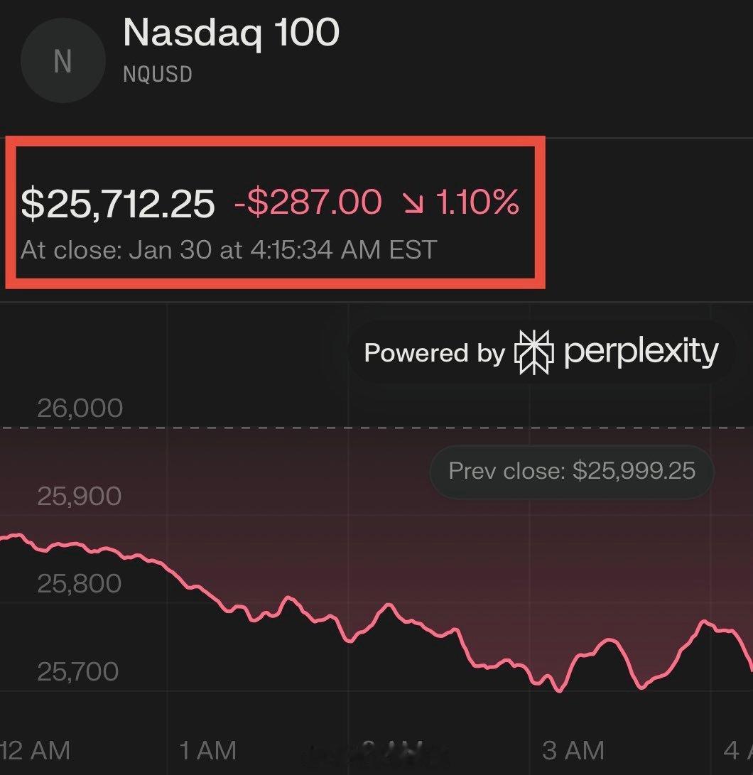The image size is (753, 775).
Task: Select the 1 AM time axis marker
Action: pos(207,750)
